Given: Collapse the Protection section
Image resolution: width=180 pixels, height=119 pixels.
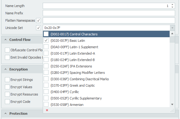Looking at the screenshot, I should click(5, 114).
